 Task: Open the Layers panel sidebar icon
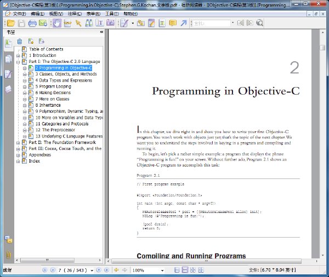[x=8, y=89]
